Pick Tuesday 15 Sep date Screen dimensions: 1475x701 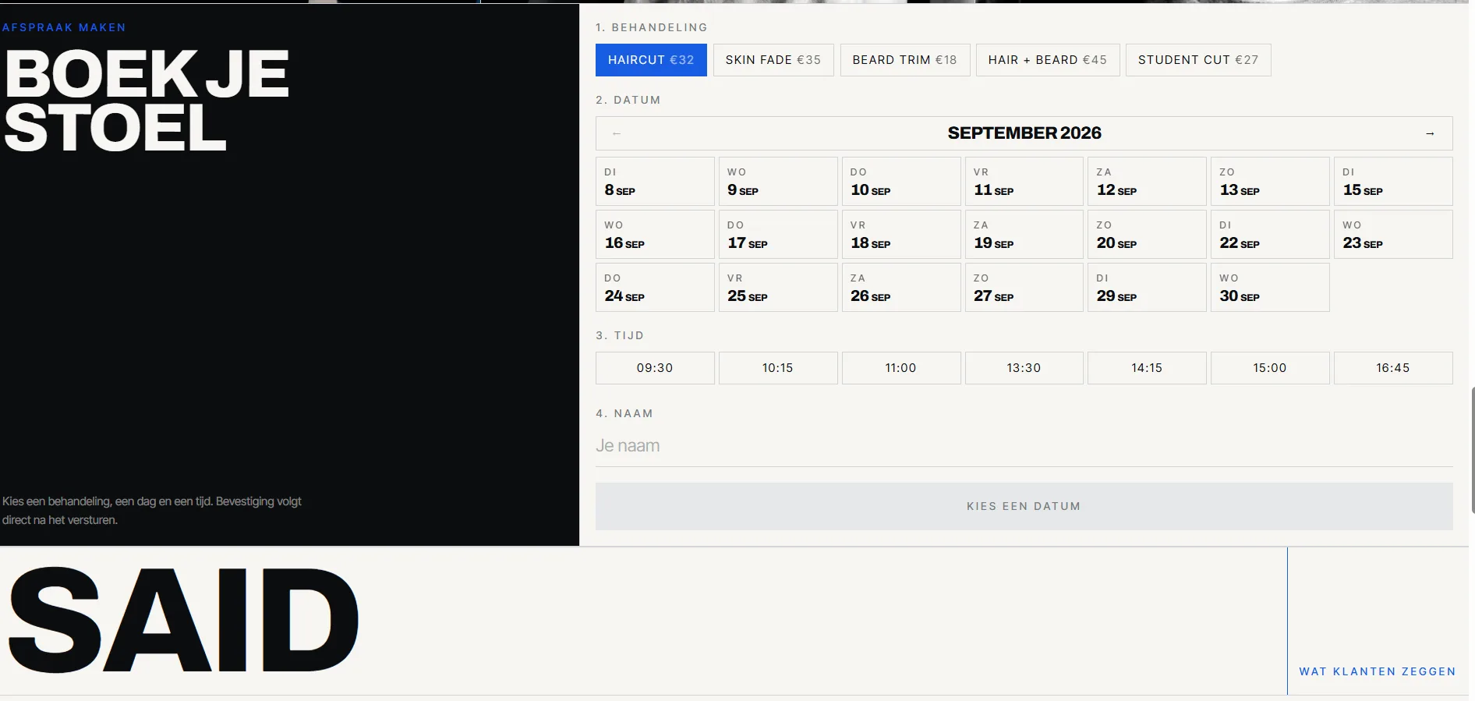click(x=1393, y=182)
